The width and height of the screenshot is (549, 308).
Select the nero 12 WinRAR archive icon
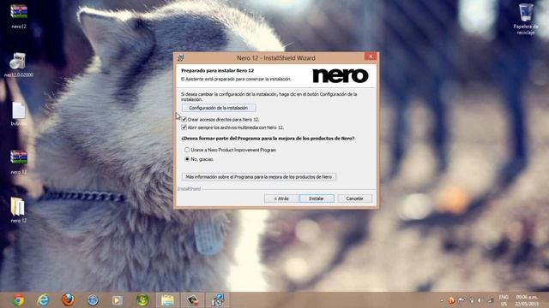[x=19, y=162]
